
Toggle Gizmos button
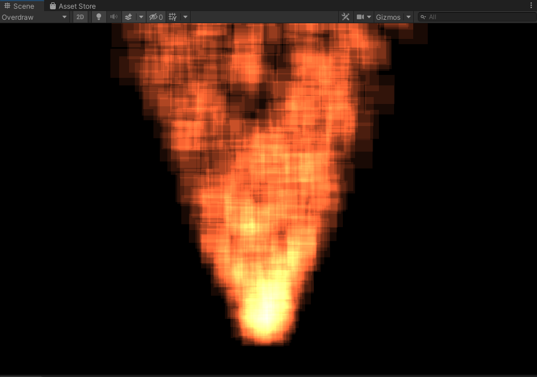point(388,17)
